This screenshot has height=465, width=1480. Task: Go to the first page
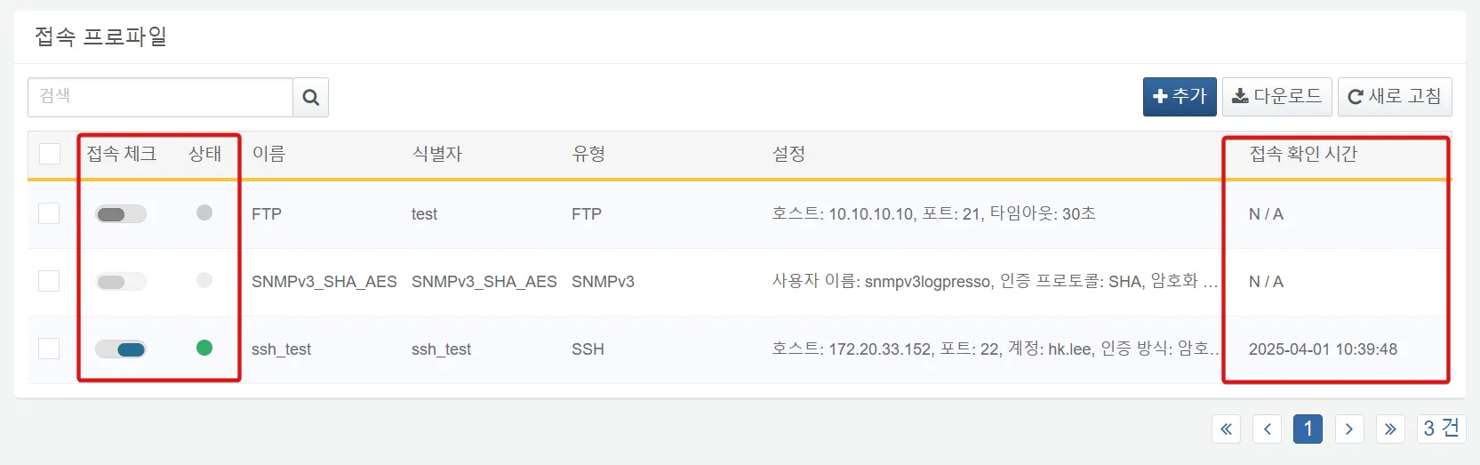(x=1226, y=429)
